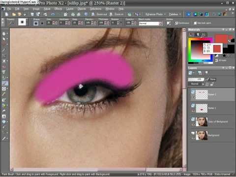This screenshot has height=177, width=236.
Task: Toggle visibility of Raster 2 layer
Action: pos(193,97)
